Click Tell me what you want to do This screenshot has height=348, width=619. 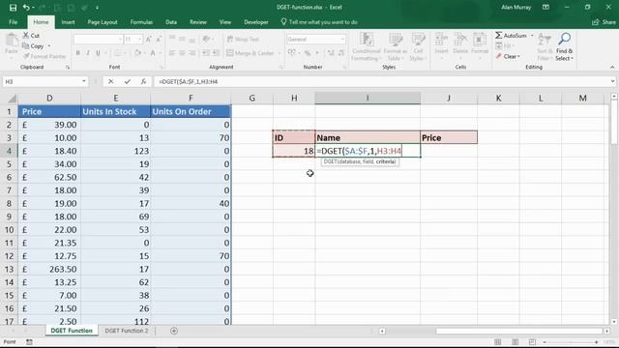319,22
